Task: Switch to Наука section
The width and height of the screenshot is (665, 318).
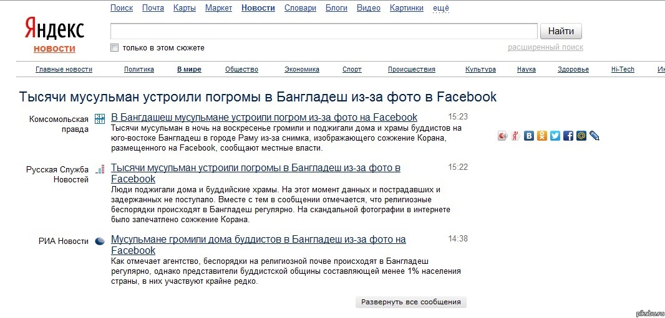Action: 527,69
